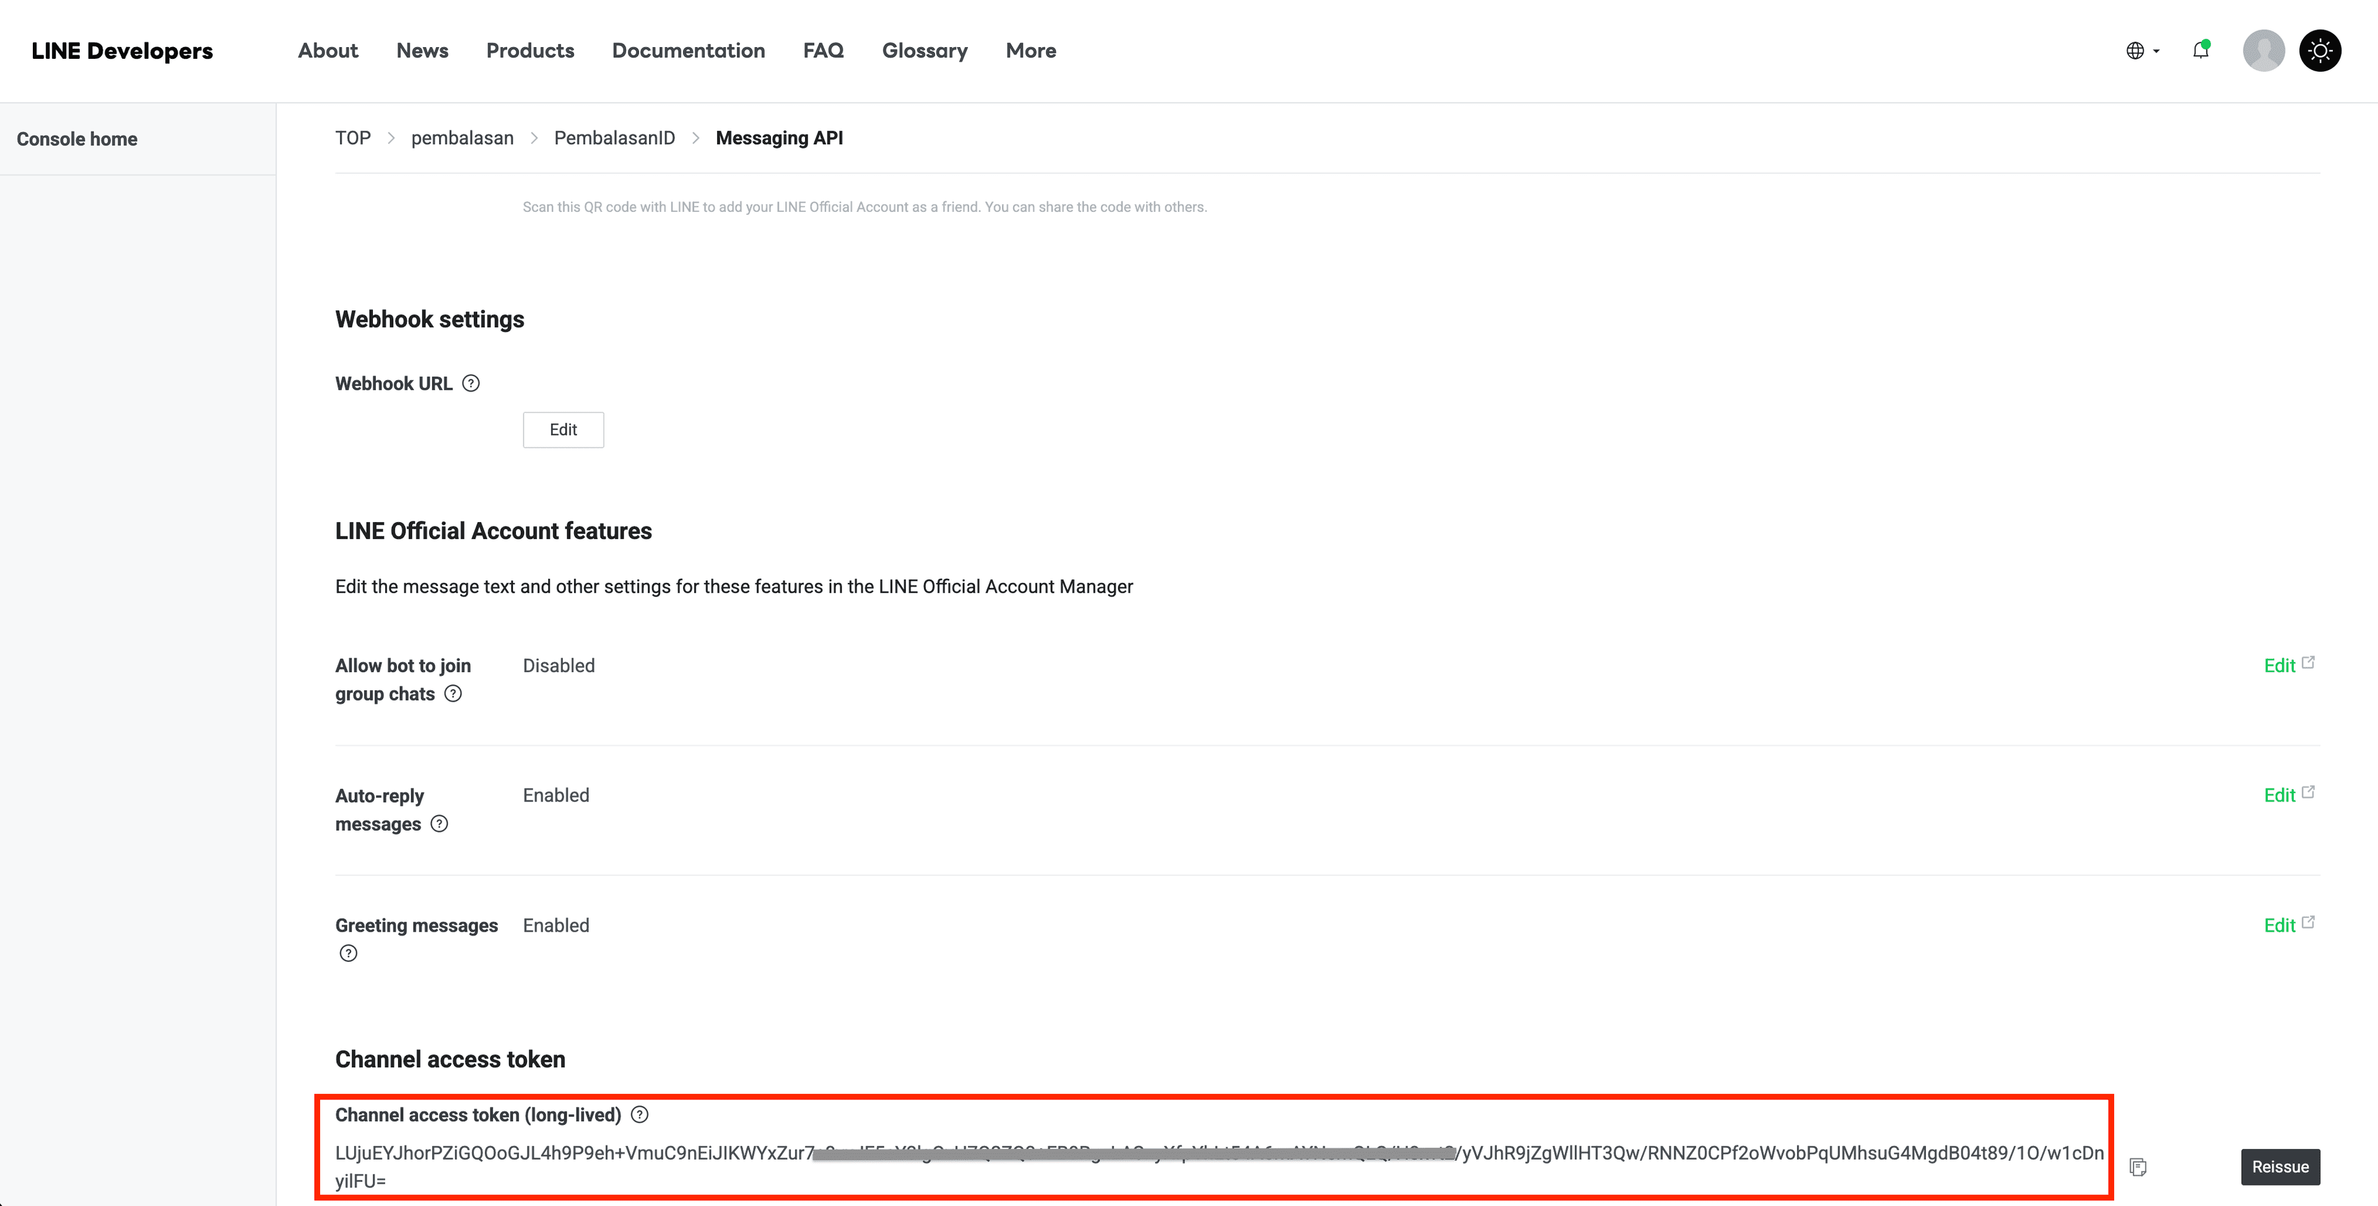The image size is (2378, 1206).
Task: Select the Messaging API breadcrumb text
Action: point(779,138)
